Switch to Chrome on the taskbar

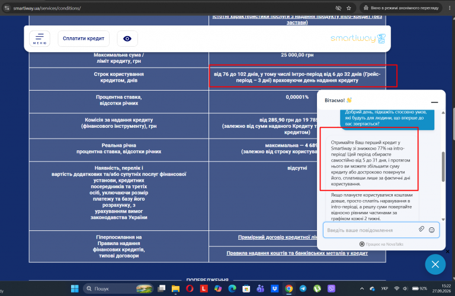[x=289, y=288]
